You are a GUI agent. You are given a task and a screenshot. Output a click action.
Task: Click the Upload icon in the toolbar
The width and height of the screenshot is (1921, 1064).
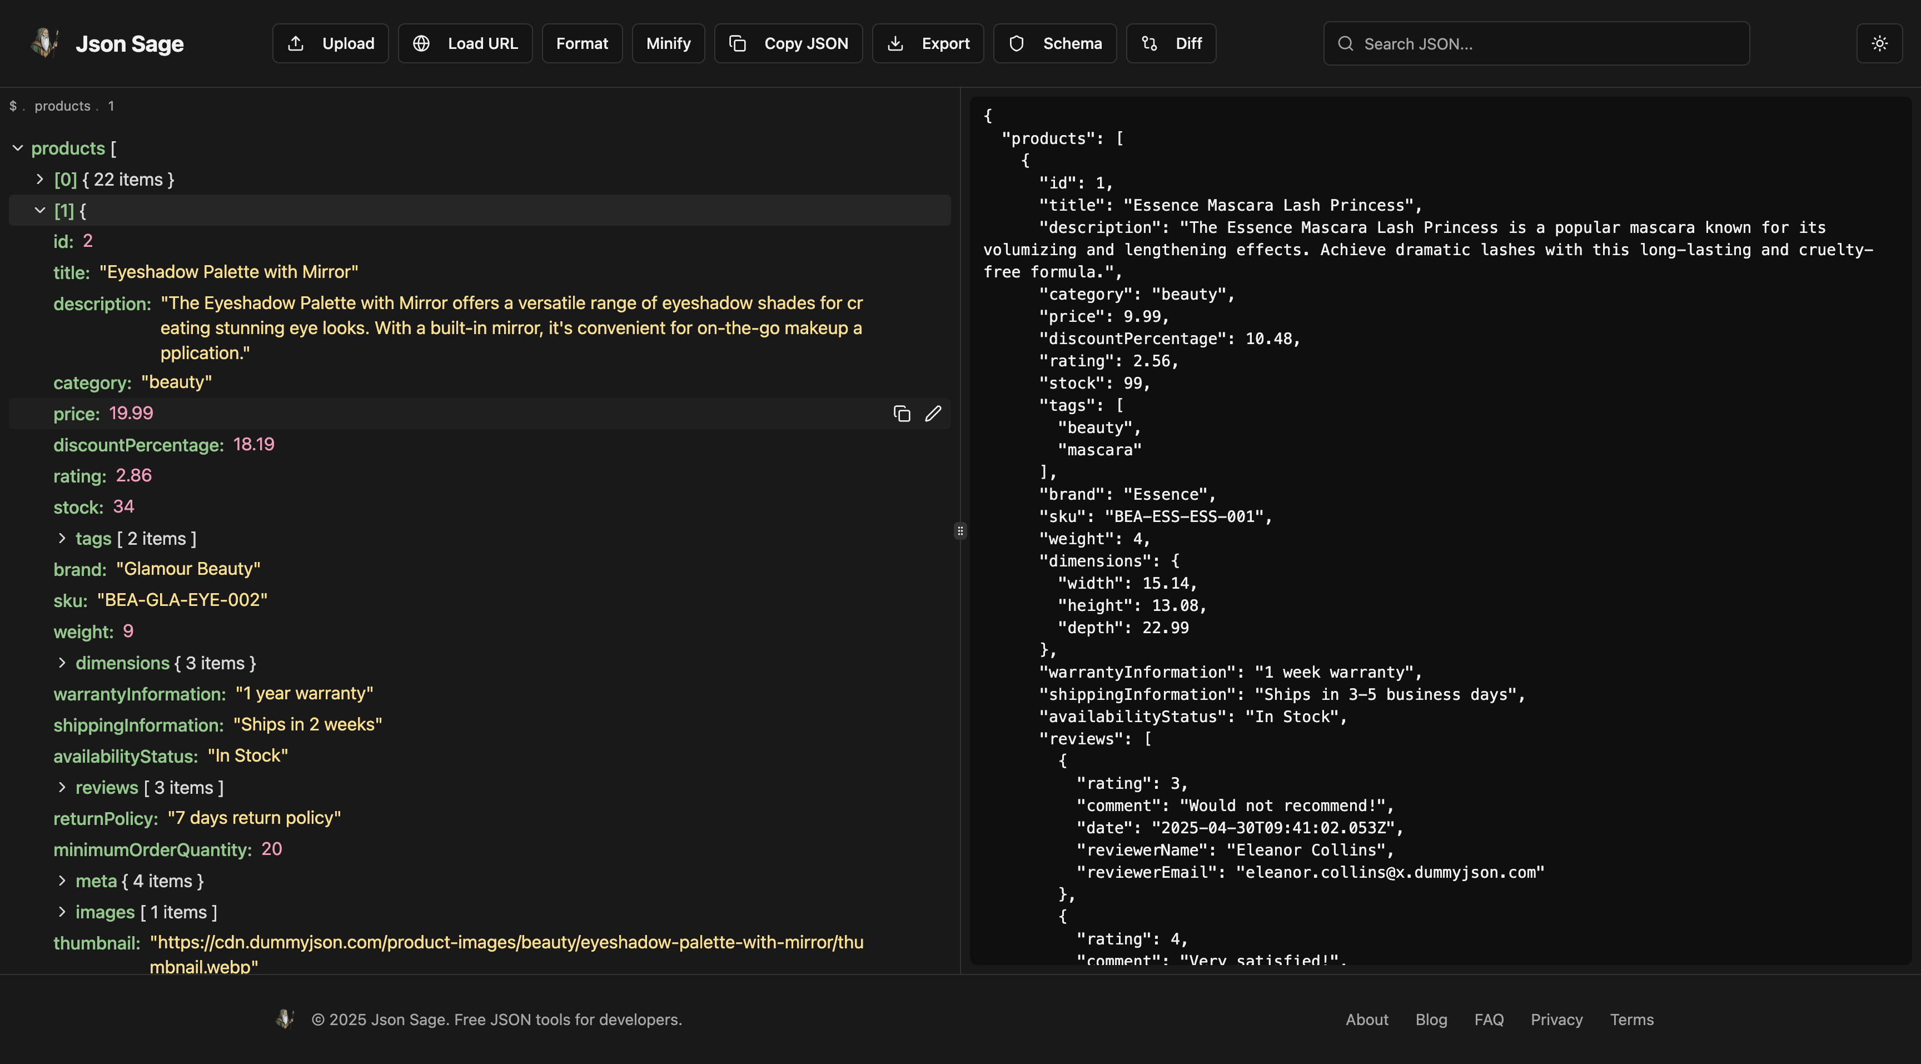coord(297,43)
